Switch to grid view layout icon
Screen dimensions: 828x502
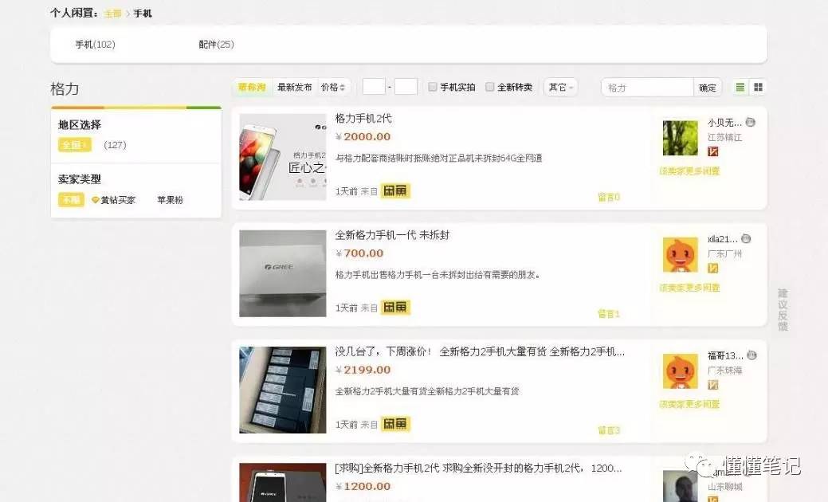coord(758,87)
